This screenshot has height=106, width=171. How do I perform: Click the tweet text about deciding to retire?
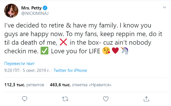click(x=83, y=38)
